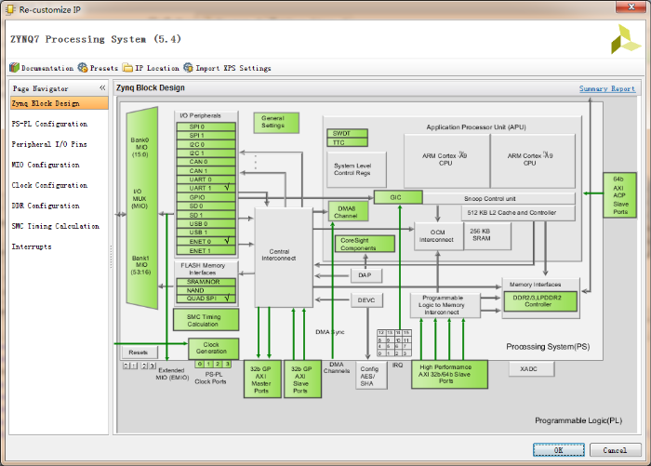Select PS-PL Configuration in navigator
651x466 pixels.
49,124
